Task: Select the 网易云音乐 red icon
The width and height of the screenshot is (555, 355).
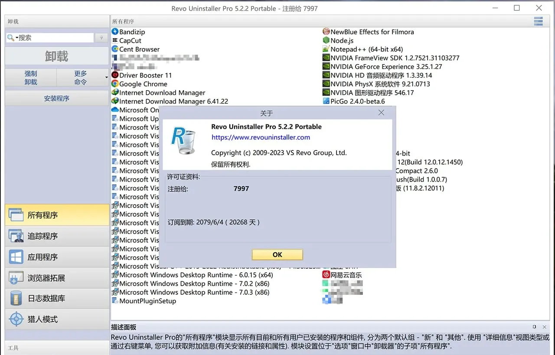Action: tap(326, 275)
